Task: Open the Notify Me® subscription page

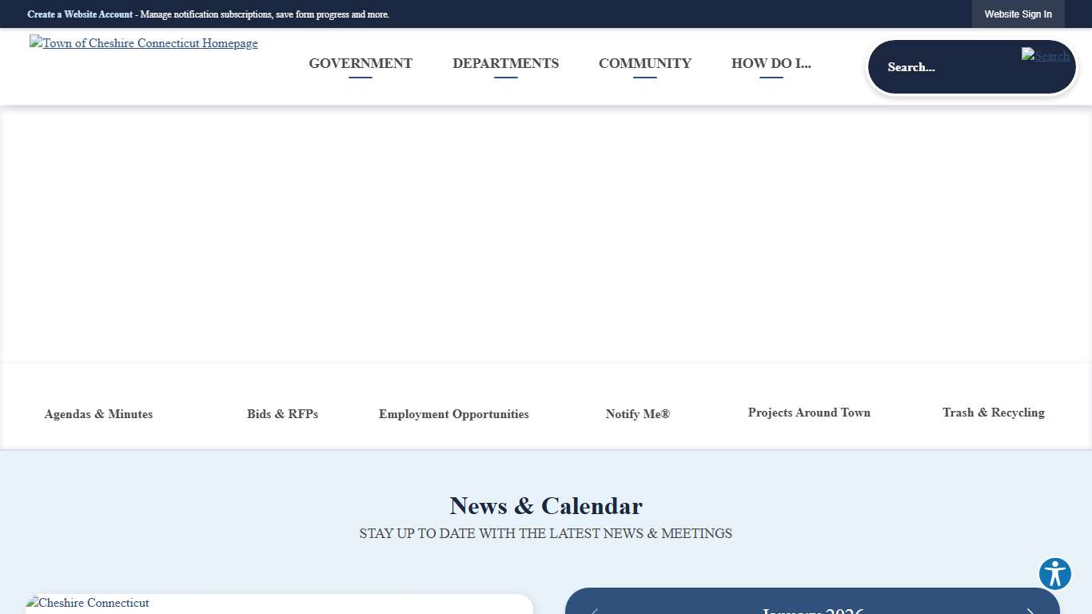Action: point(637,414)
